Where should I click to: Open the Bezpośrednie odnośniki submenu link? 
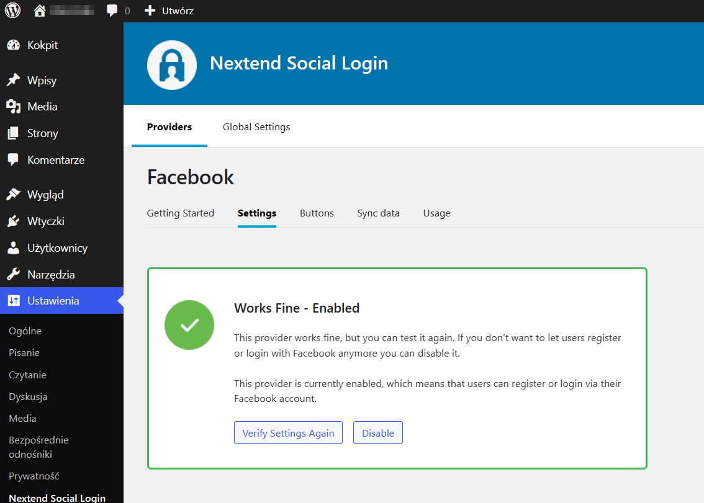click(38, 447)
